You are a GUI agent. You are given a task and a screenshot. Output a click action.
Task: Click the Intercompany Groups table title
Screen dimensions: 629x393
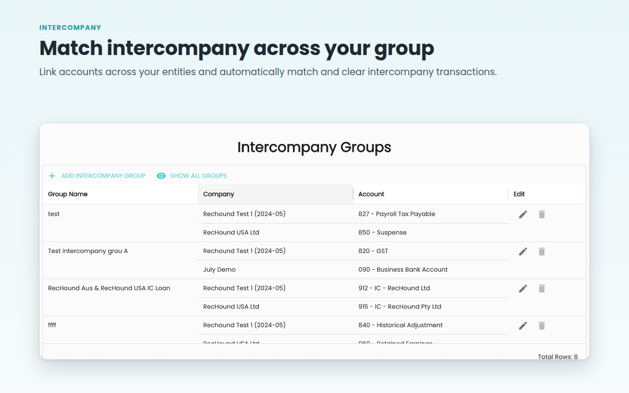314,147
